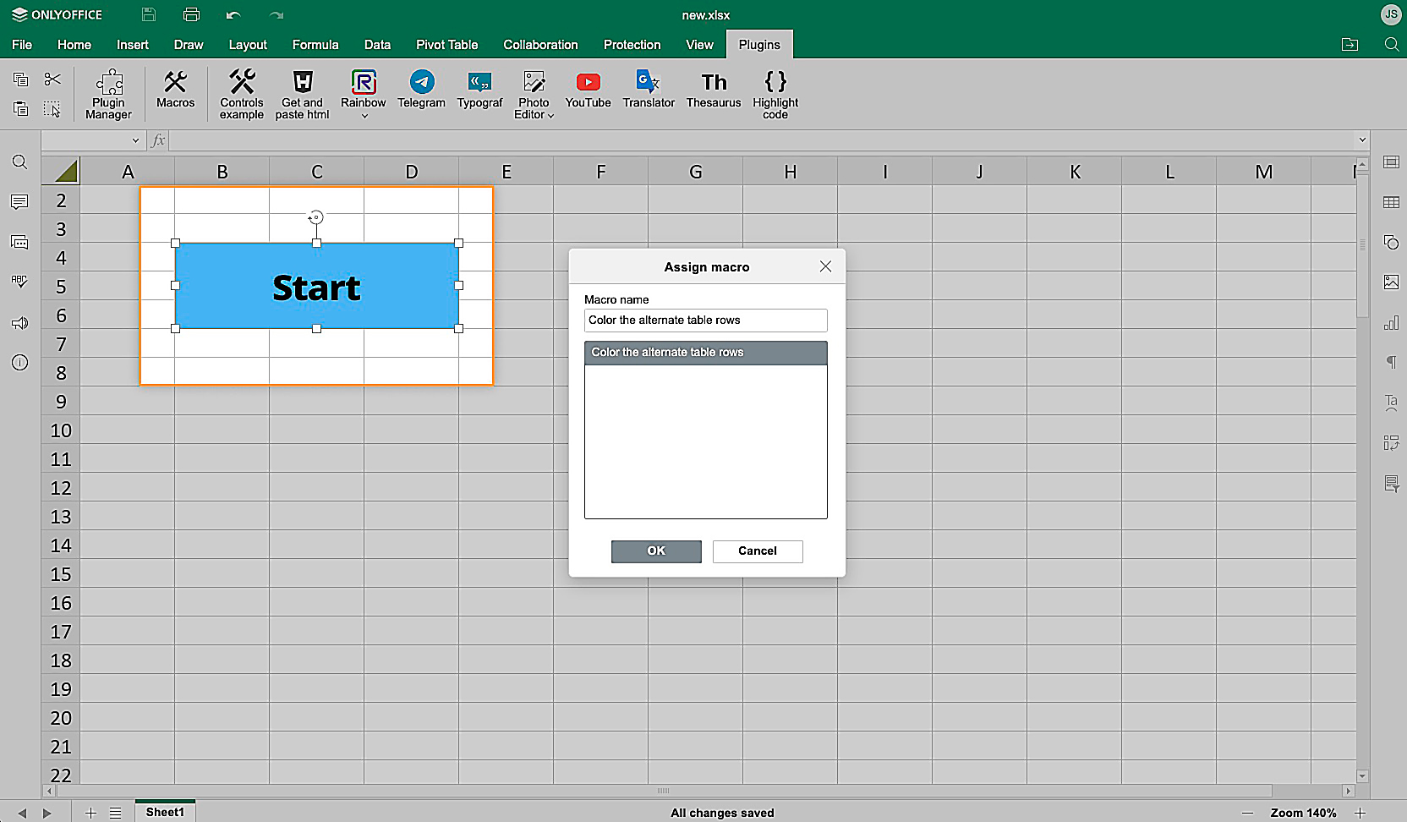
Task: Click the Select all icon
Action: pyautogui.click(x=52, y=108)
